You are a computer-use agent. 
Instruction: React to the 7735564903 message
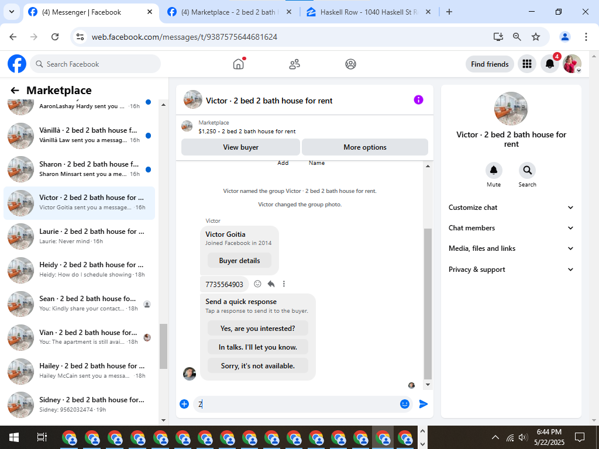tap(258, 284)
